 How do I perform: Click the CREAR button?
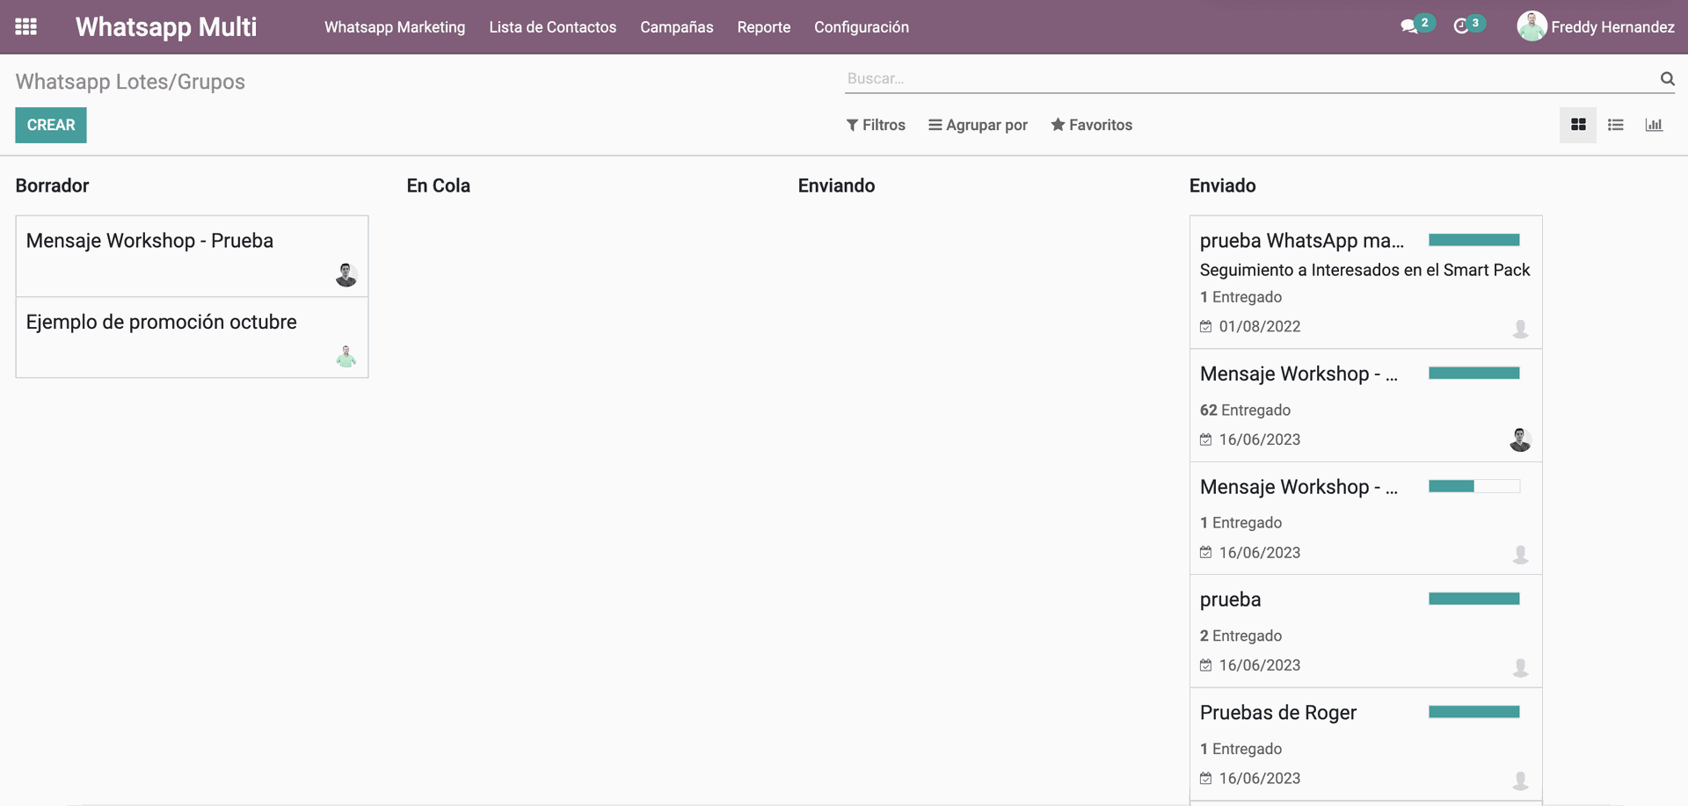click(x=51, y=125)
